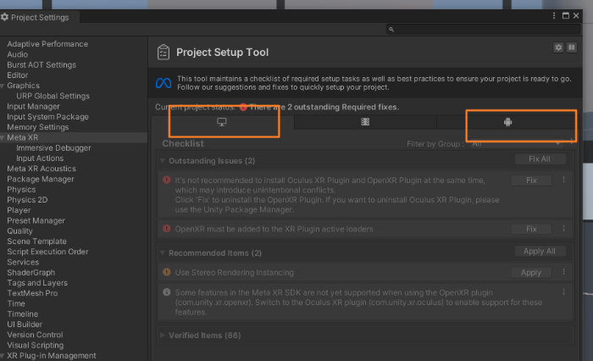Fix the OpenXR active loaders issue

tap(531, 229)
